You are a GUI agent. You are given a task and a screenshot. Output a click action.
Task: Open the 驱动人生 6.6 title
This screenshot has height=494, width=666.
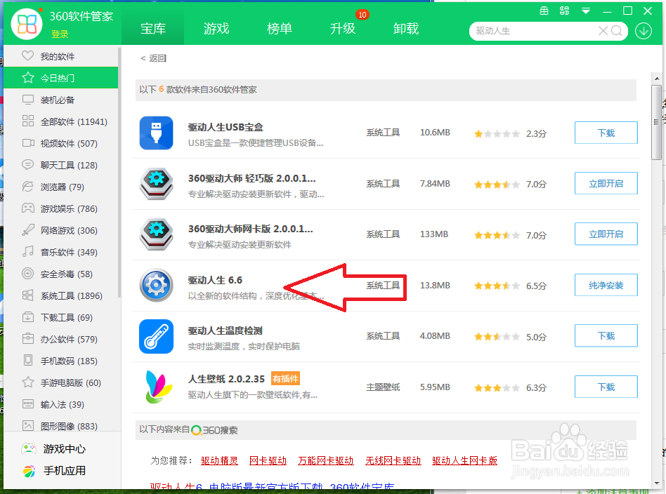click(215, 280)
